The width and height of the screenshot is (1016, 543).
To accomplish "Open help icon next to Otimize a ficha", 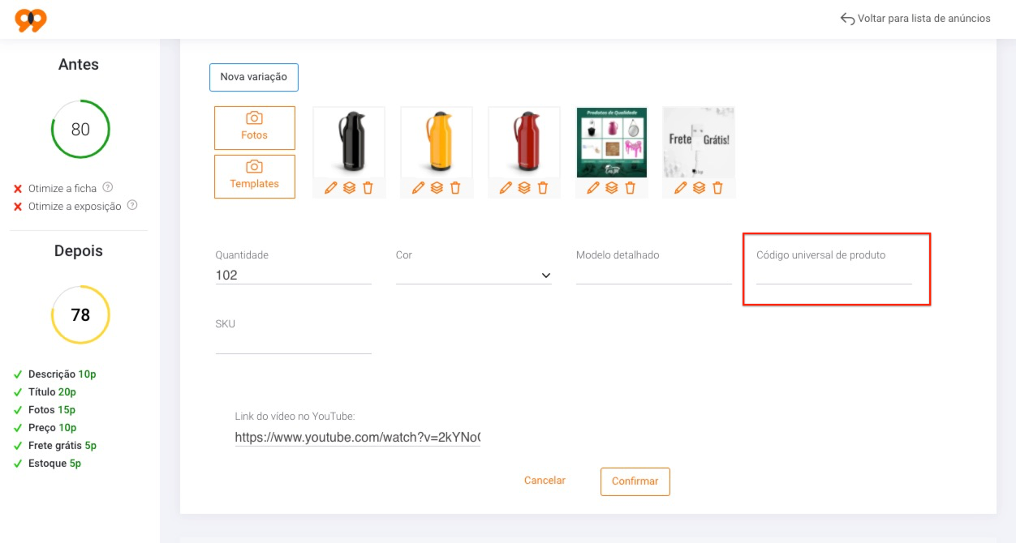I will coord(108,187).
